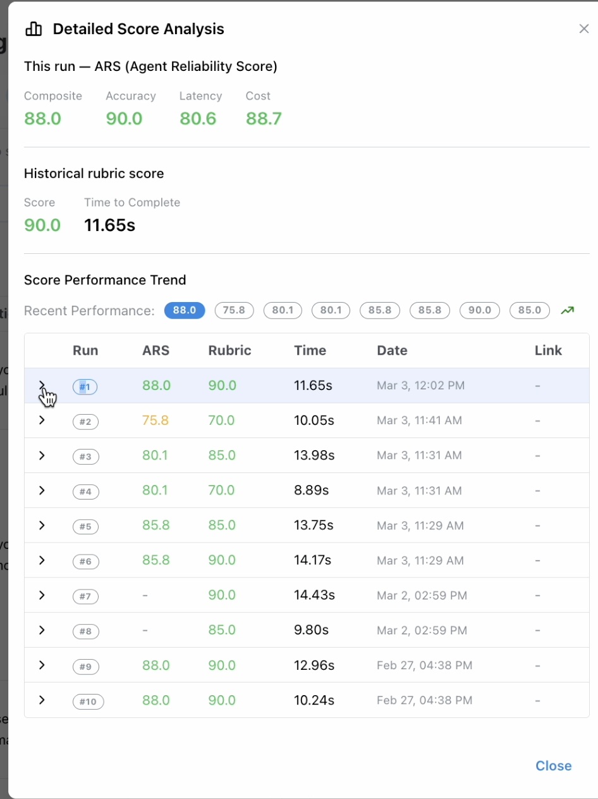Click the Close button at bottom
Image resolution: width=598 pixels, height=799 pixels.
click(x=553, y=765)
